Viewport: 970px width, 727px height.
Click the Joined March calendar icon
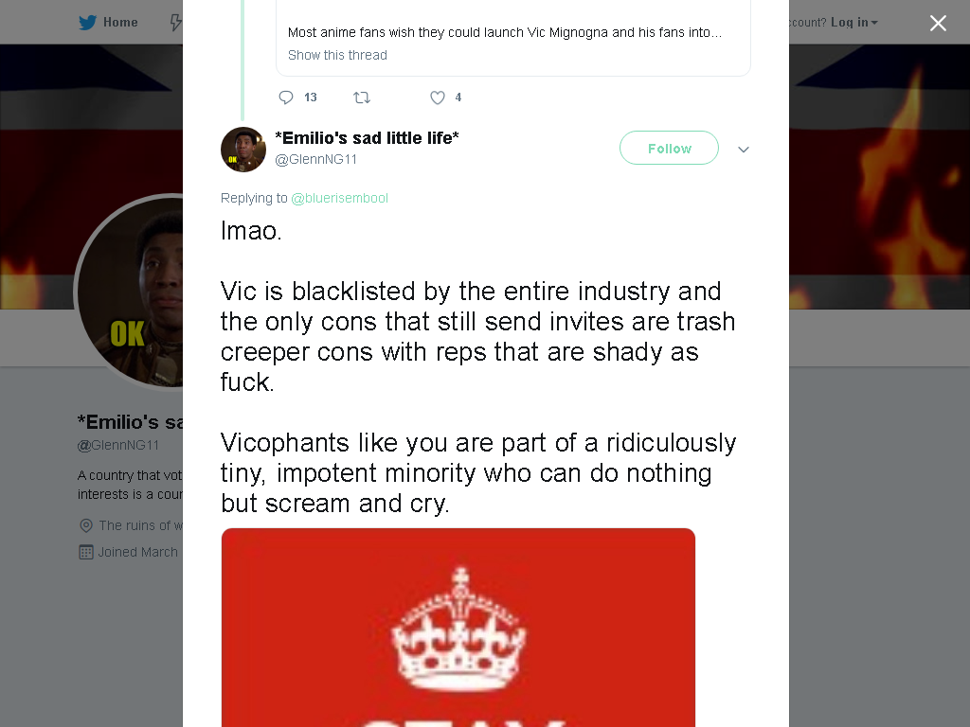[x=86, y=552]
